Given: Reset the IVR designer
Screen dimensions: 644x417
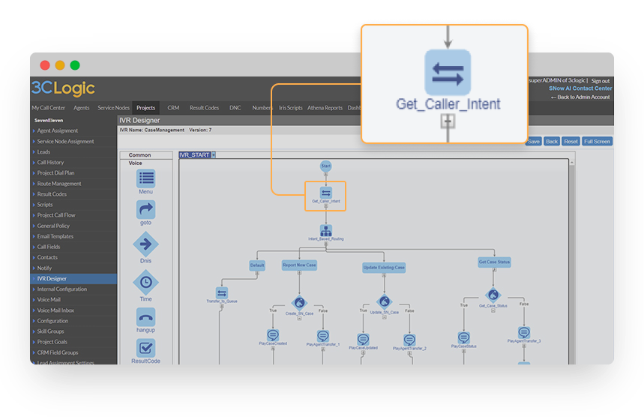Looking at the screenshot, I should click(571, 141).
